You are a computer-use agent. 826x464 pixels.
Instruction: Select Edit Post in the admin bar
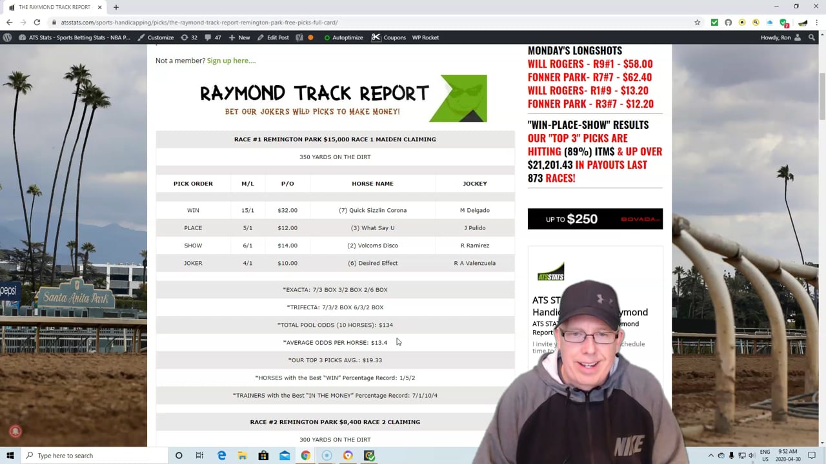pyautogui.click(x=273, y=37)
